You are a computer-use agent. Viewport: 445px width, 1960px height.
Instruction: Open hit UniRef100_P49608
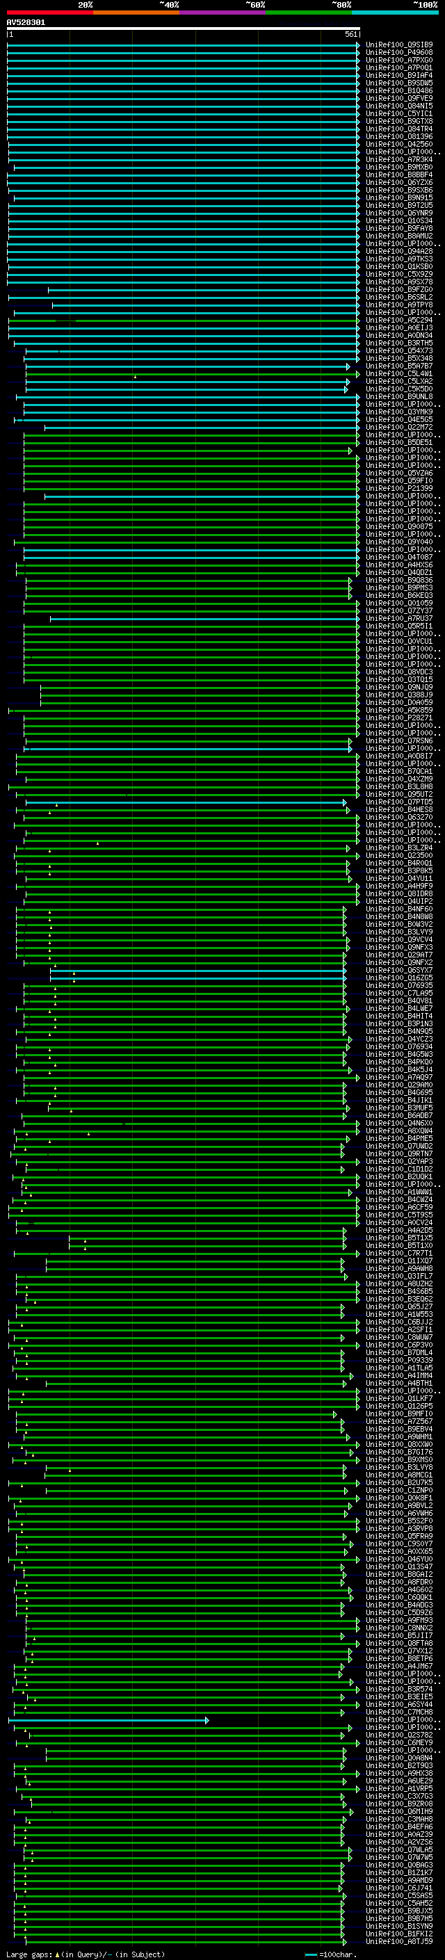coord(399,53)
